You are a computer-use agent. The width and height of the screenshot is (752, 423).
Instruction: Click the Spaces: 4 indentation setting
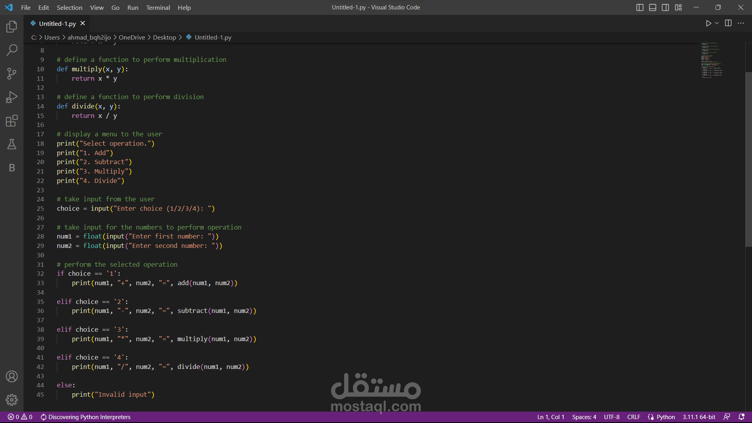[584, 417]
